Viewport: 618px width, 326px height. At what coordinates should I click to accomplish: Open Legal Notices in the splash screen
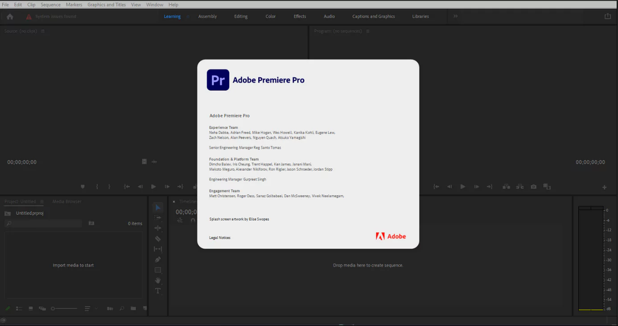coord(219,238)
